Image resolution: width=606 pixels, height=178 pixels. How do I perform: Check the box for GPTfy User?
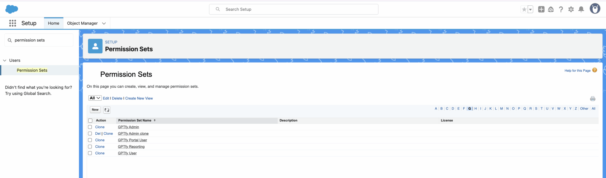(x=90, y=153)
